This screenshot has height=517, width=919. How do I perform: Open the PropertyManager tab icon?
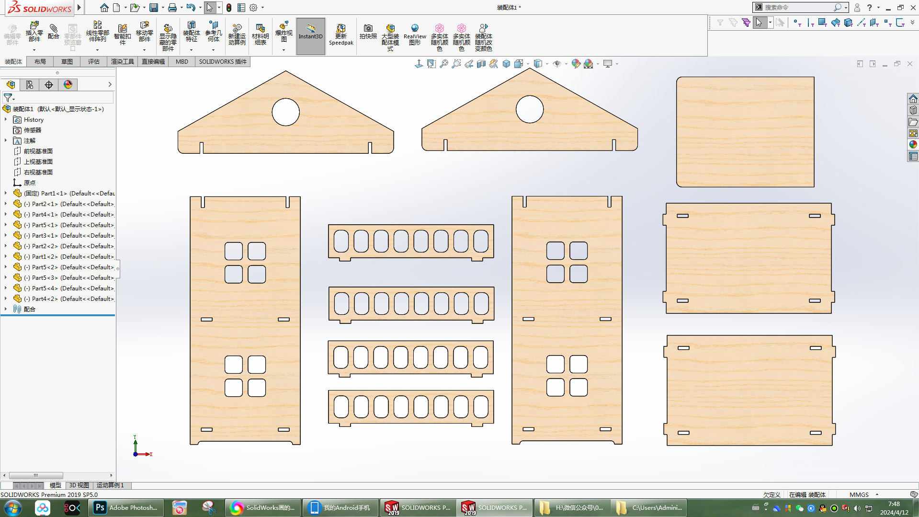[30, 85]
